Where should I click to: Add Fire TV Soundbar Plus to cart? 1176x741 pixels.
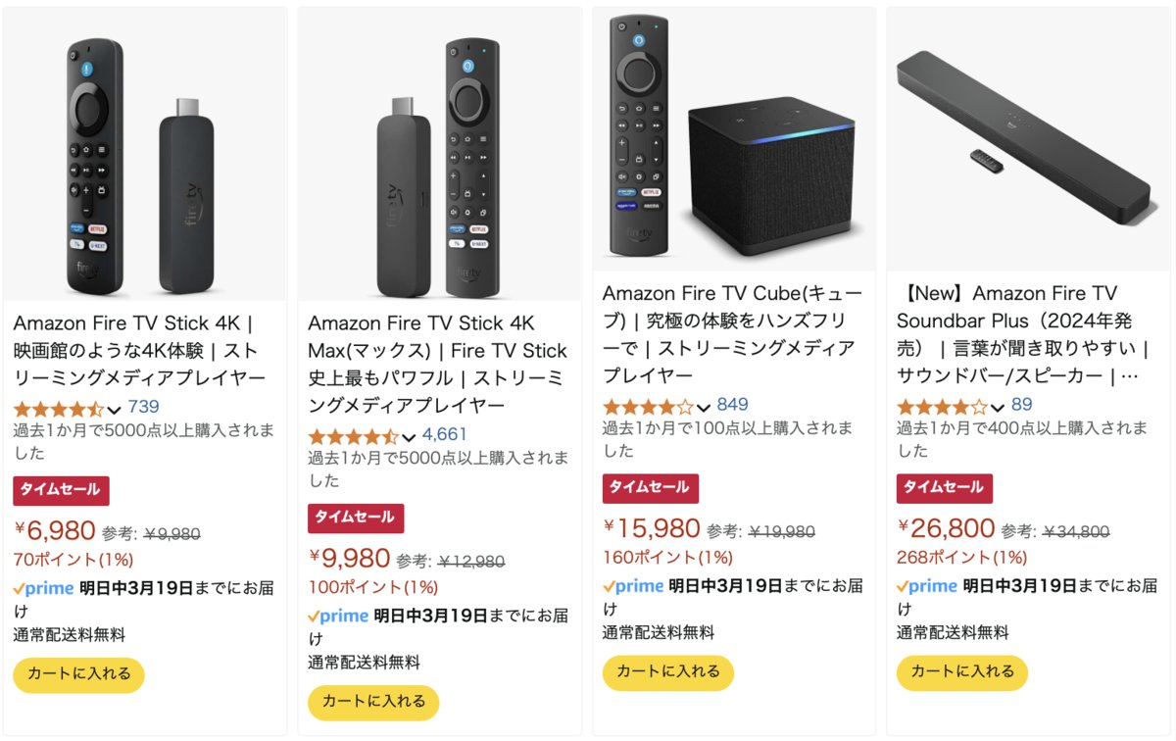click(961, 672)
